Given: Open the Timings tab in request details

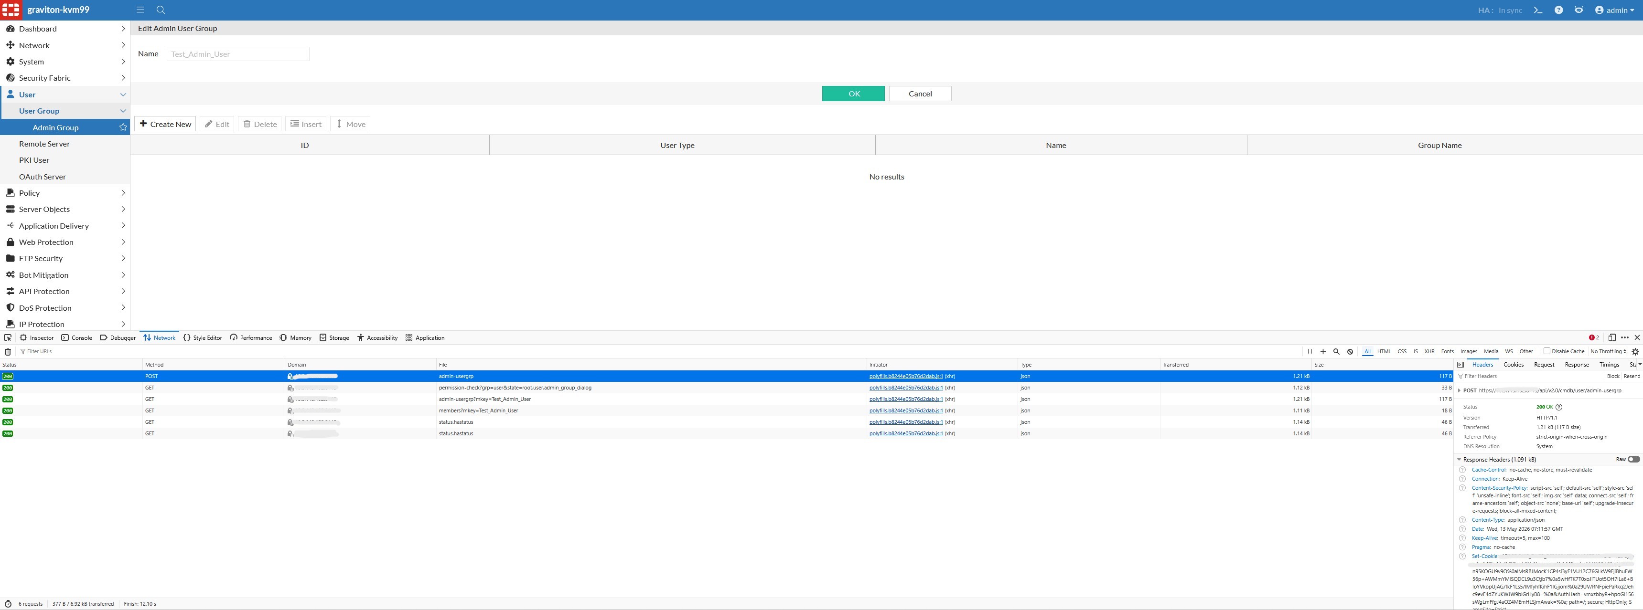Looking at the screenshot, I should click(1609, 365).
